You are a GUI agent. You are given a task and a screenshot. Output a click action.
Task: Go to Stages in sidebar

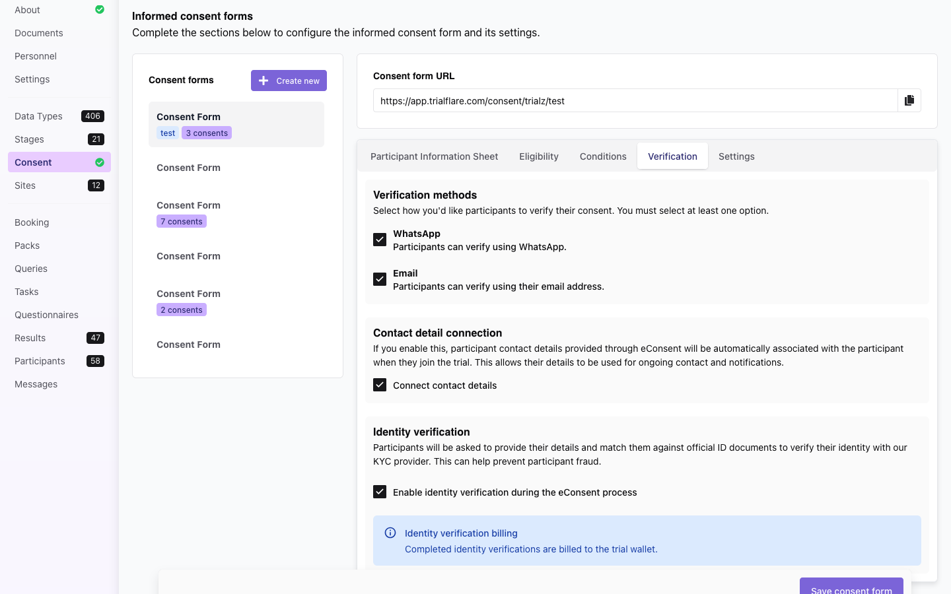click(59, 139)
